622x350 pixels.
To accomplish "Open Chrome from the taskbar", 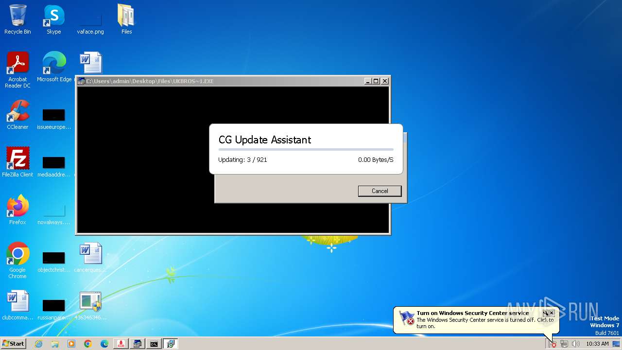I will coord(88,344).
